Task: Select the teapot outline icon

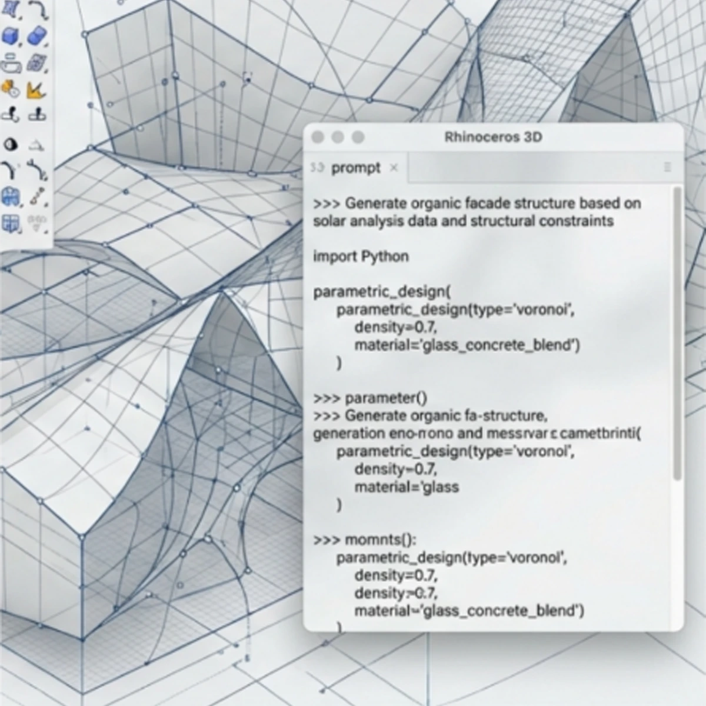Action: pyautogui.click(x=11, y=64)
